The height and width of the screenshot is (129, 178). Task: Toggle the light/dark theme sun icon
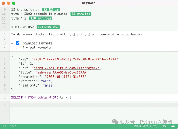pos(173,126)
